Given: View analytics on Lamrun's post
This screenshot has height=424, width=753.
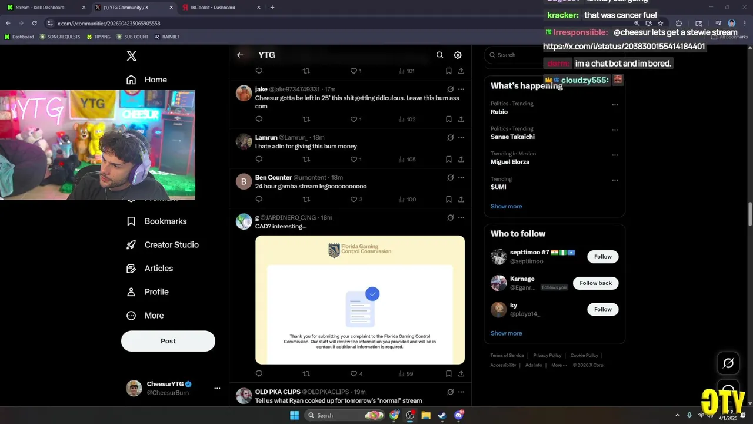Looking at the screenshot, I should (407, 159).
